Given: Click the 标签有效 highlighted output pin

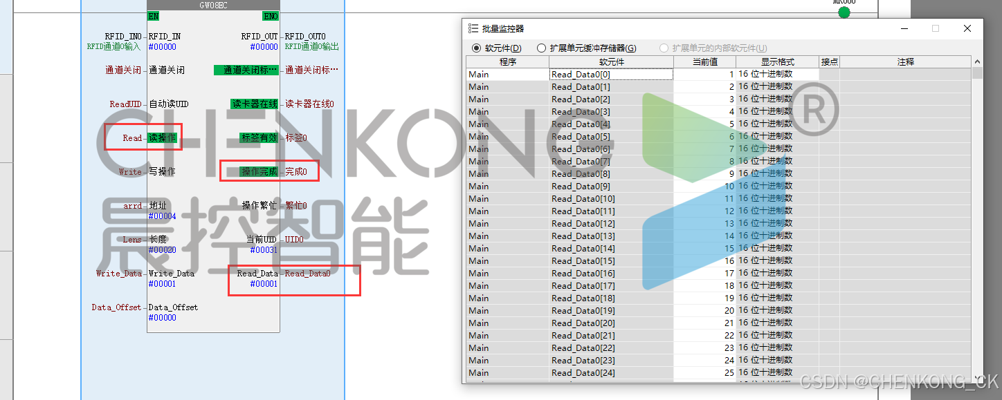Looking at the screenshot, I should click(259, 137).
